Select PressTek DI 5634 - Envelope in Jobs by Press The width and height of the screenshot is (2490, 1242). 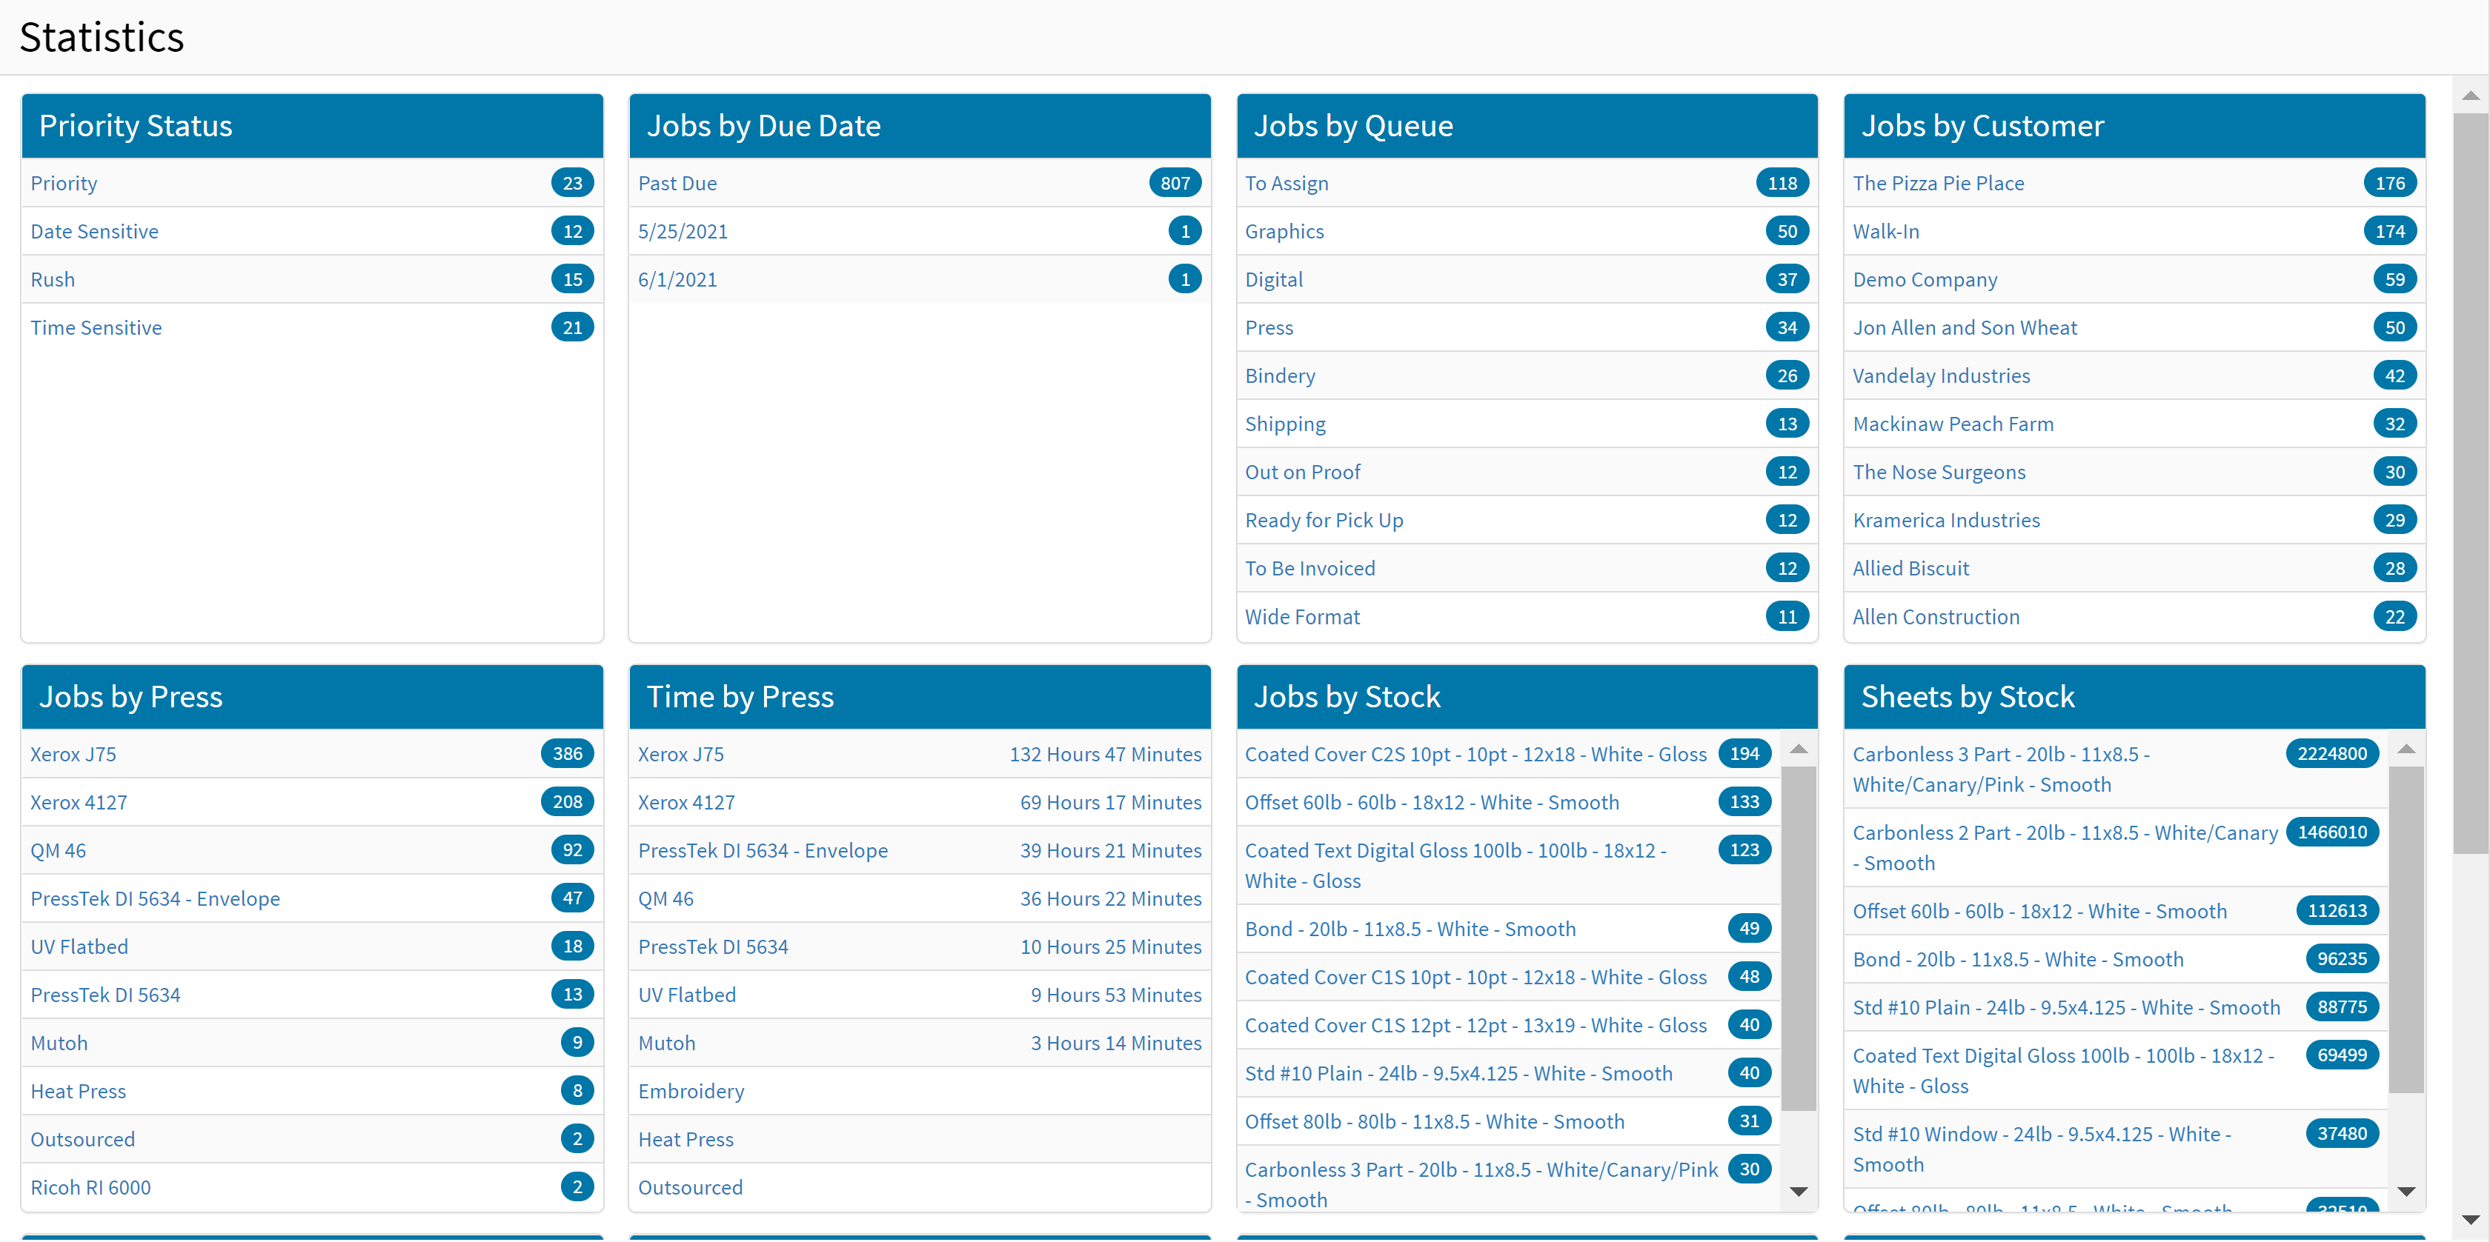click(155, 899)
